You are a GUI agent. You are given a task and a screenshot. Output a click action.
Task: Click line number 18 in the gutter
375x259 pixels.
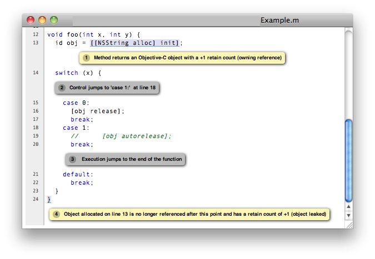[36, 128]
